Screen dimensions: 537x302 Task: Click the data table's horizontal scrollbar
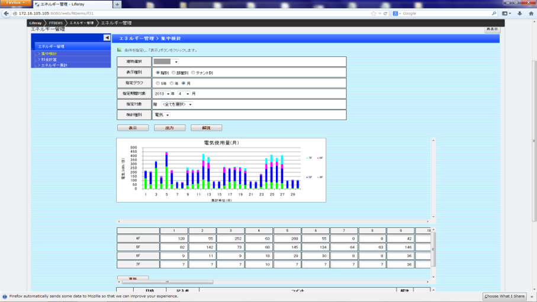click(168, 282)
